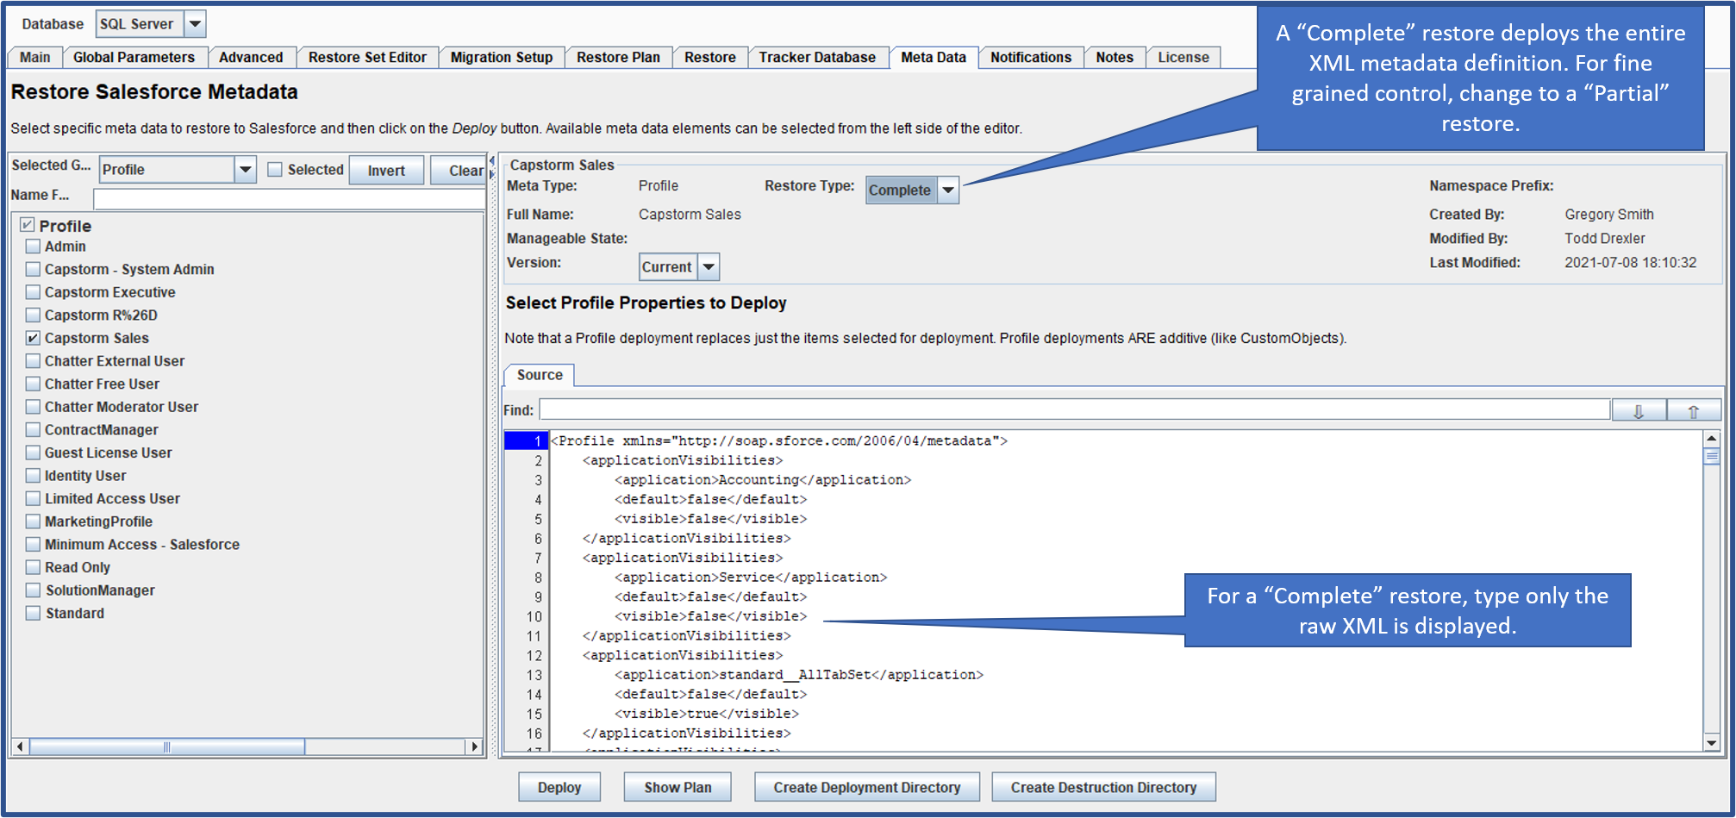Select the Restore tab
The height and width of the screenshot is (818, 1736).
point(709,57)
